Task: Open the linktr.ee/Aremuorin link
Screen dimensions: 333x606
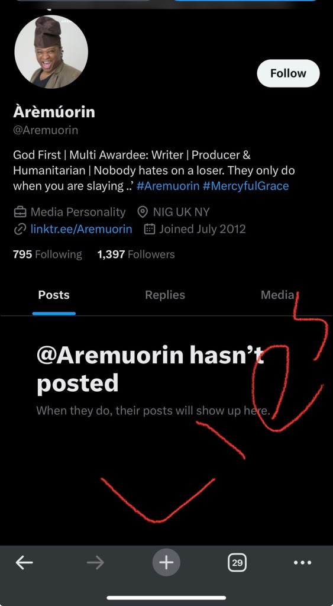Action: (x=81, y=229)
